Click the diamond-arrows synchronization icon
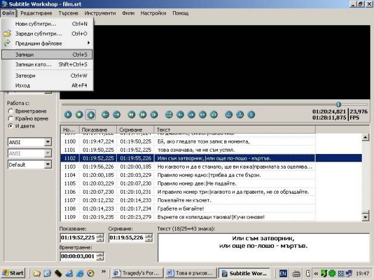The image size is (374, 280). pos(214,115)
